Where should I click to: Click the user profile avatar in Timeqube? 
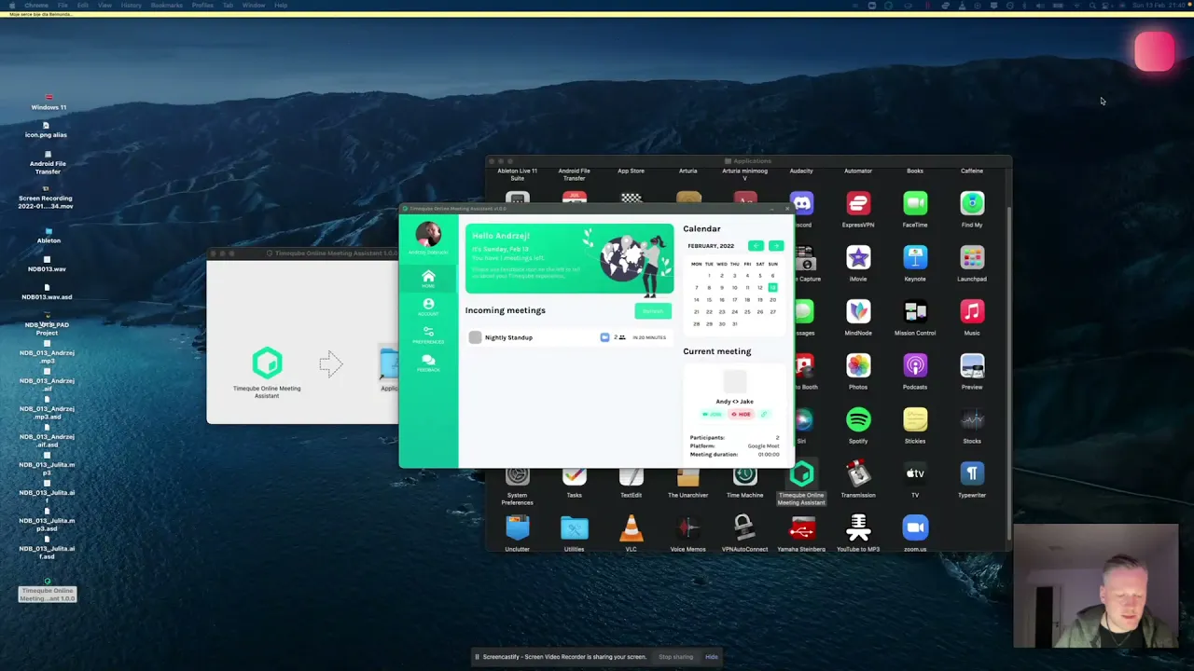(x=428, y=234)
